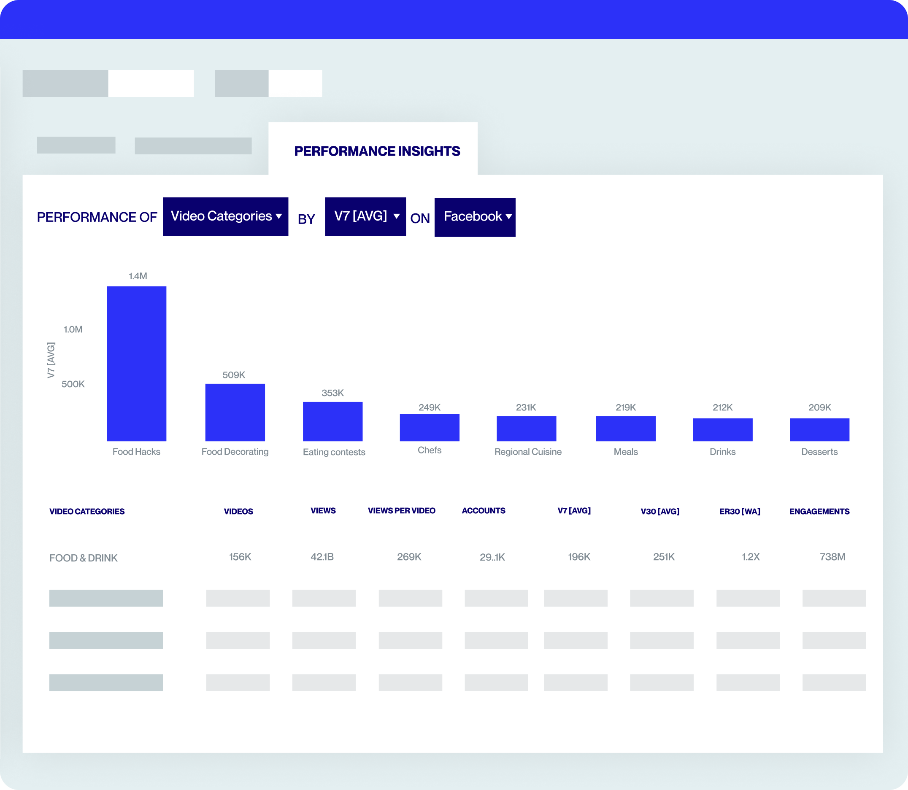
Task: Click the Food Hacks bar
Action: [136, 364]
